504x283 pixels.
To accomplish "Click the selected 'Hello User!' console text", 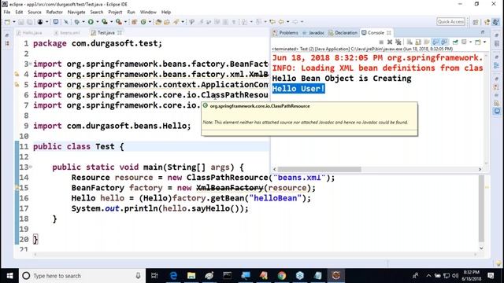I will [298, 89].
